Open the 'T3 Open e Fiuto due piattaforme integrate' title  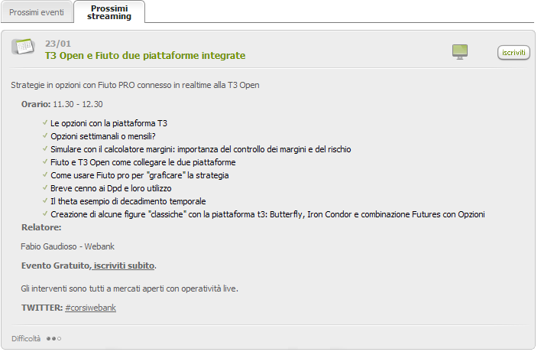[x=145, y=56]
